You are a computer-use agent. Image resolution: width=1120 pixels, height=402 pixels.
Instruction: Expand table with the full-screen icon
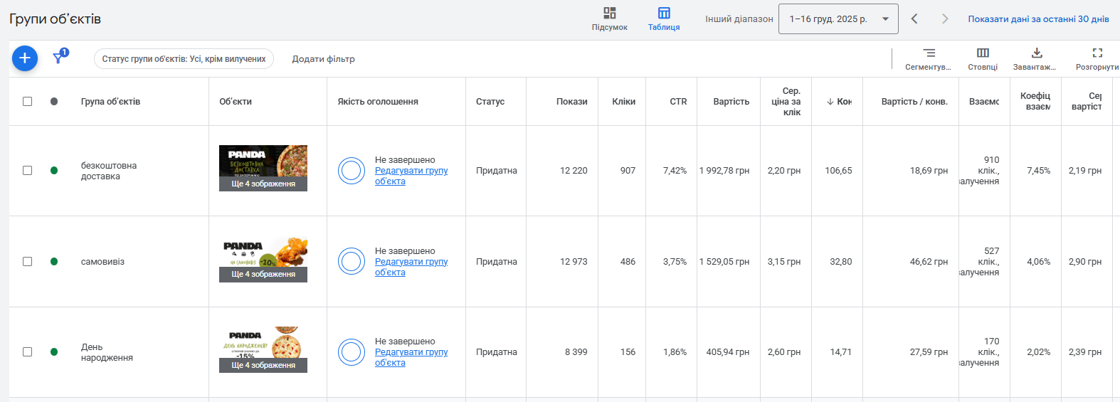[x=1097, y=53]
